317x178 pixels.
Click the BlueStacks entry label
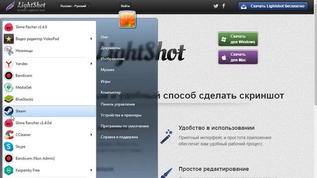click(24, 99)
